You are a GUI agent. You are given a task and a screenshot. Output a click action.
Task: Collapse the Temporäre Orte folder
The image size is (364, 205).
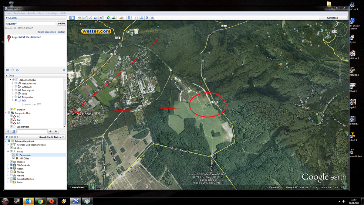6,113
